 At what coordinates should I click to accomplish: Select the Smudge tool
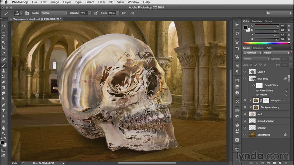pyautogui.click(x=3, y=93)
